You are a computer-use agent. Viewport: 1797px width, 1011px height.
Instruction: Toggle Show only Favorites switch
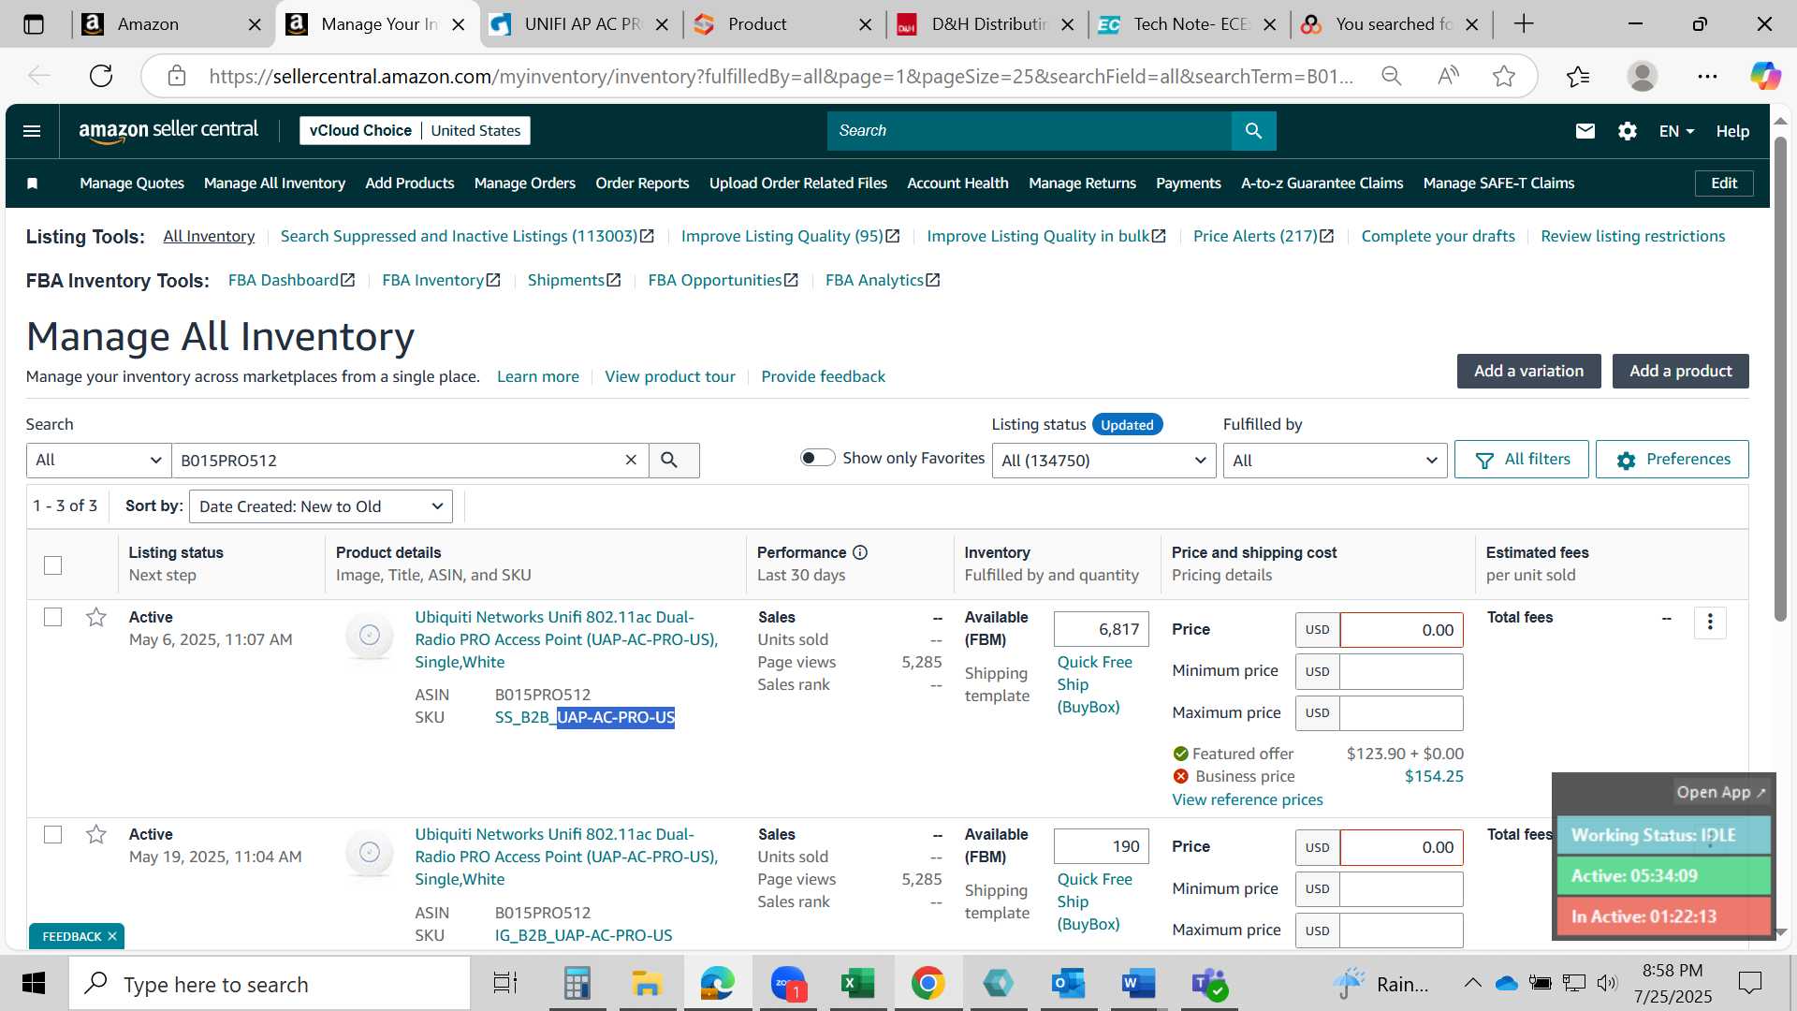coord(817,458)
